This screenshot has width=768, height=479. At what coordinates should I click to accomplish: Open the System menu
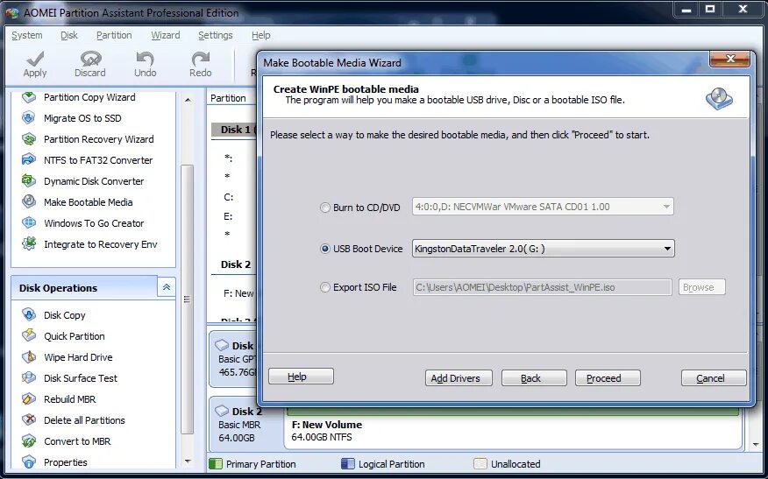click(27, 35)
